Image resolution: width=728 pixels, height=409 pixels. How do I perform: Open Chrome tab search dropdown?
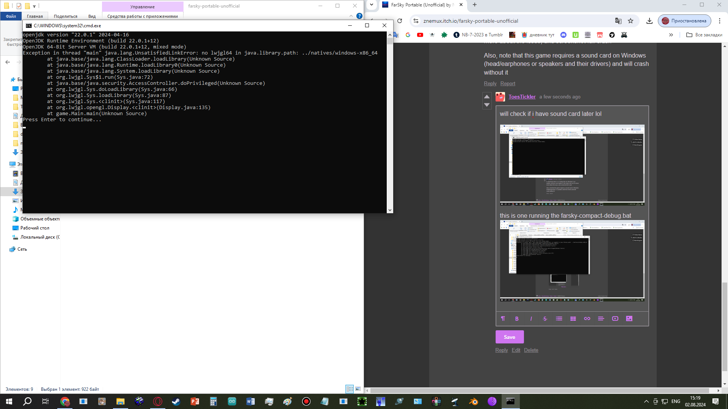tap(372, 5)
